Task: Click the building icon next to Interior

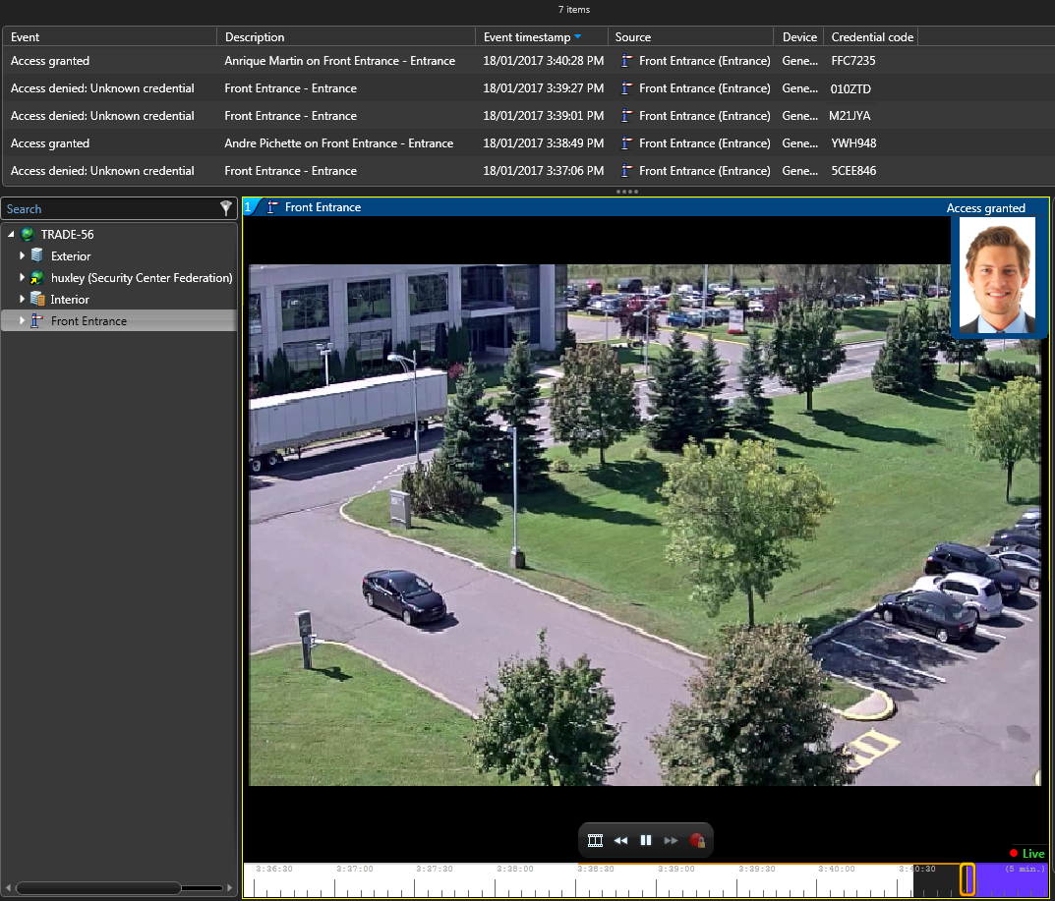Action: [37, 299]
